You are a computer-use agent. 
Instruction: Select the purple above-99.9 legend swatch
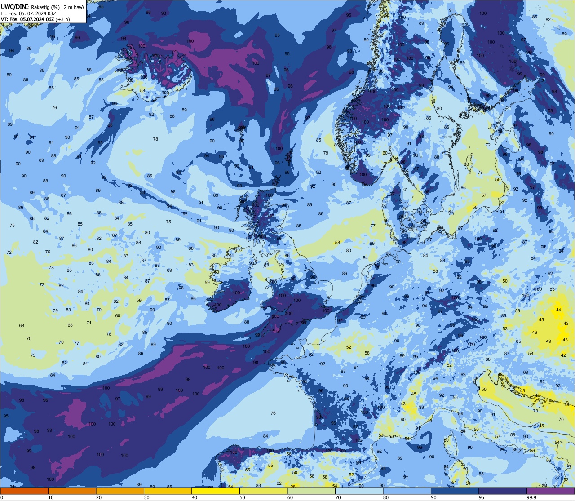click(550, 491)
